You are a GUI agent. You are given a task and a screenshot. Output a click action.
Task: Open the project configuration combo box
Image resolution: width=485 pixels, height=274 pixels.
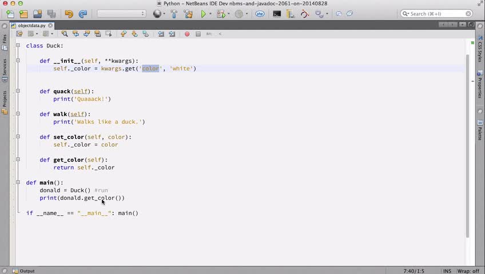(x=121, y=14)
